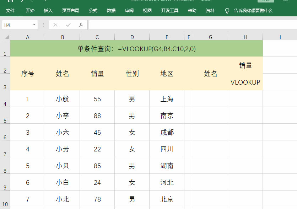Screen dimensions: 297x209
Task: Open Insert Function with the fx icon
Action: (x=81, y=25)
